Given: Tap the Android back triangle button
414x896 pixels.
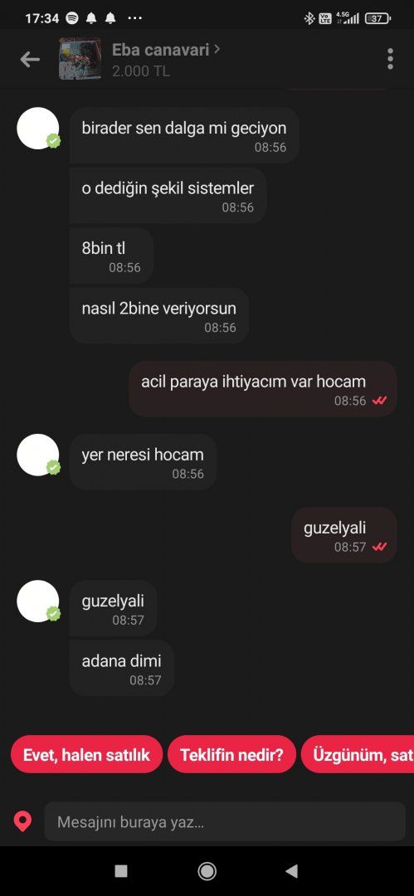Looking at the screenshot, I should [292, 871].
